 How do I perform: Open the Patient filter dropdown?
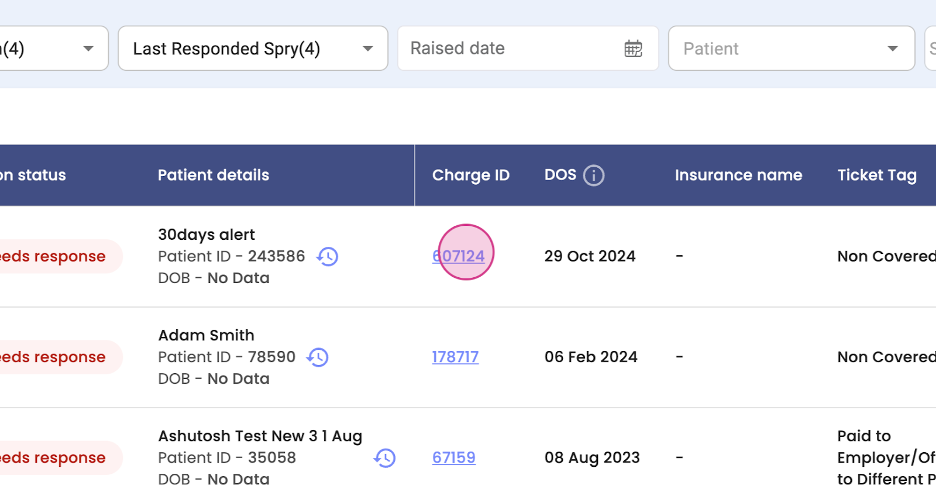tap(892, 49)
